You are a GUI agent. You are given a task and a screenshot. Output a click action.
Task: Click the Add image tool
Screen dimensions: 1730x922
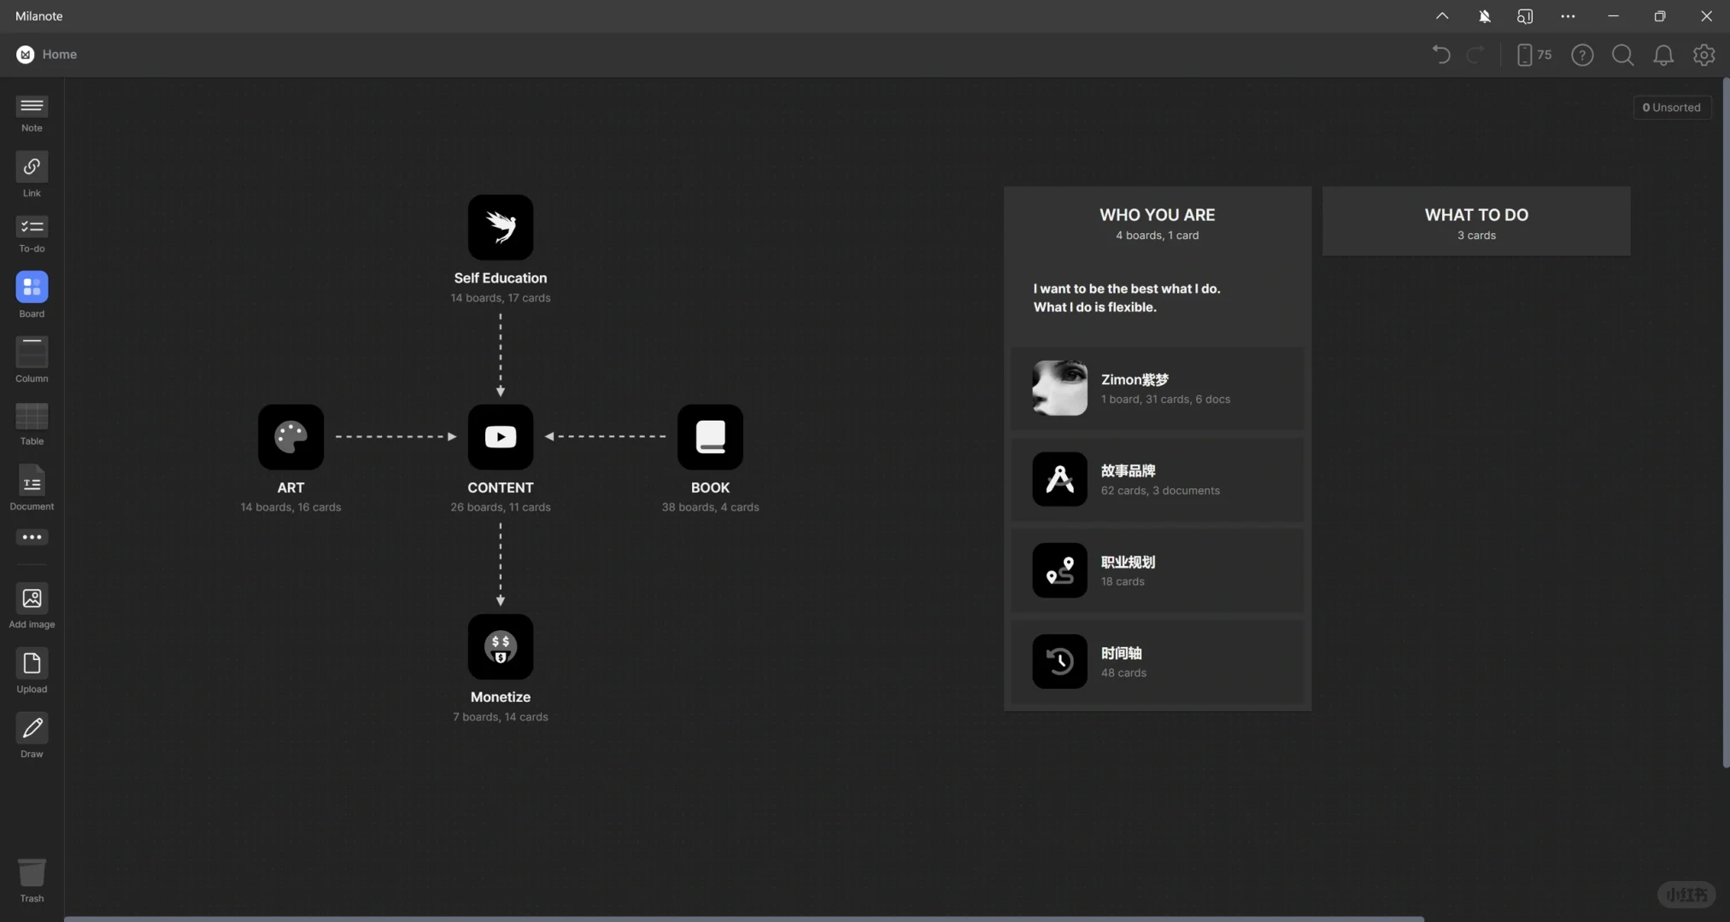pos(32,599)
